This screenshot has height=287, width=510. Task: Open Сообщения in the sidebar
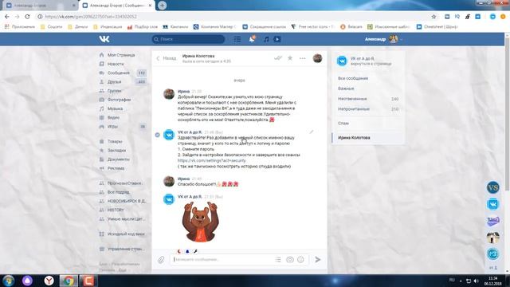[x=119, y=73]
